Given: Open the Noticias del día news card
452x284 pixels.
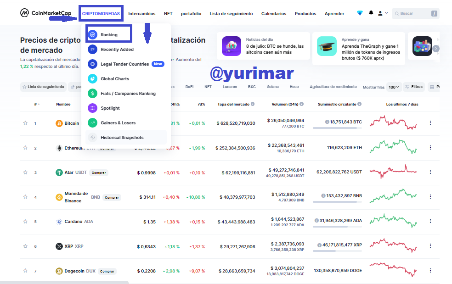Looking at the screenshot, I should coord(263,46).
